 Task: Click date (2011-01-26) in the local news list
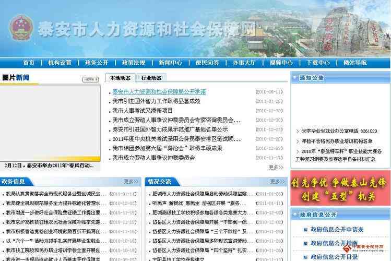269,101
